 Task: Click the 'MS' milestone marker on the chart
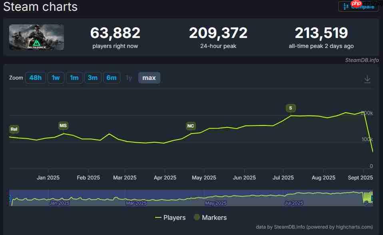tap(63, 125)
